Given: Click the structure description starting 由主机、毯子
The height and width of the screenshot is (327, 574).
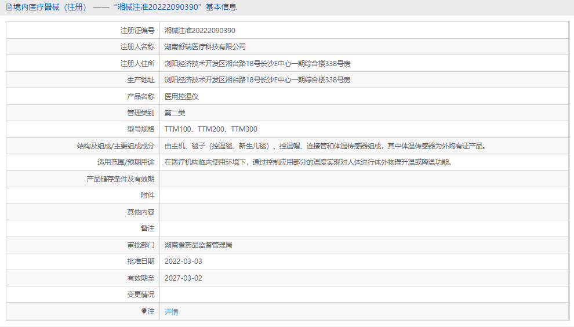Looking at the screenshot, I should tap(326, 146).
